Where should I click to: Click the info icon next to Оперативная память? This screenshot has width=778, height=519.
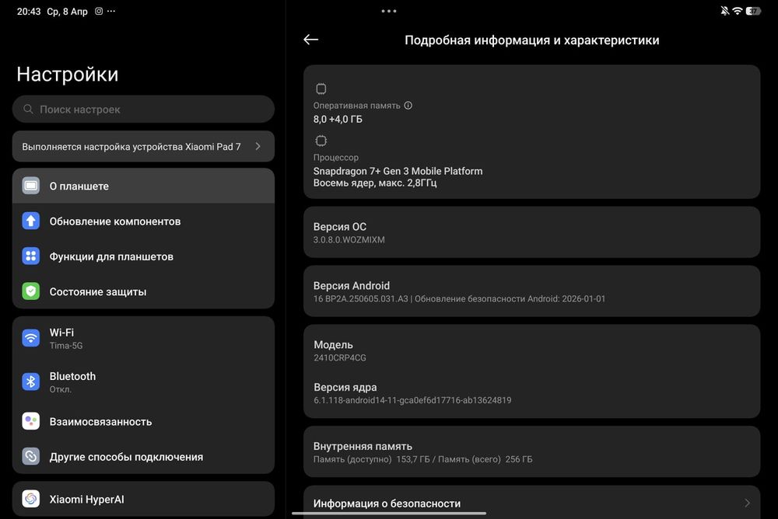(408, 106)
